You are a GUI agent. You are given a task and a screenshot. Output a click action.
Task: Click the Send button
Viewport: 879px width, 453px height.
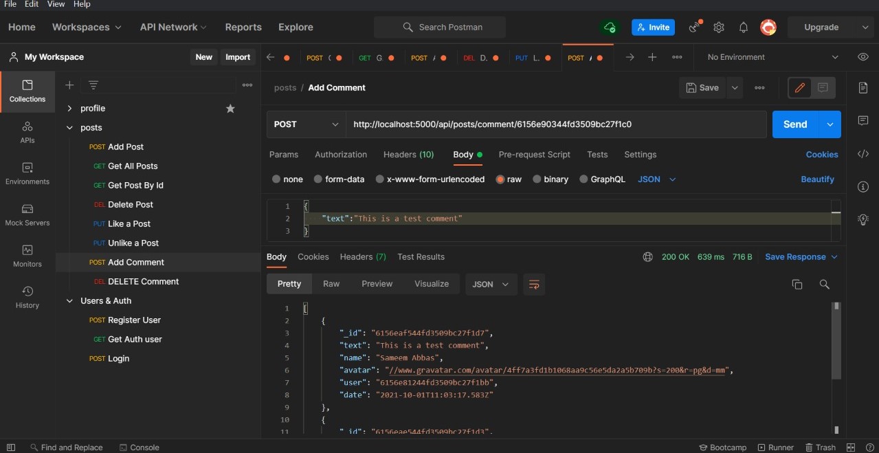coord(795,124)
